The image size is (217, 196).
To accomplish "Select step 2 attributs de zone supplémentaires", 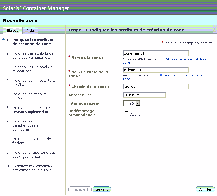I will coord(33,55).
